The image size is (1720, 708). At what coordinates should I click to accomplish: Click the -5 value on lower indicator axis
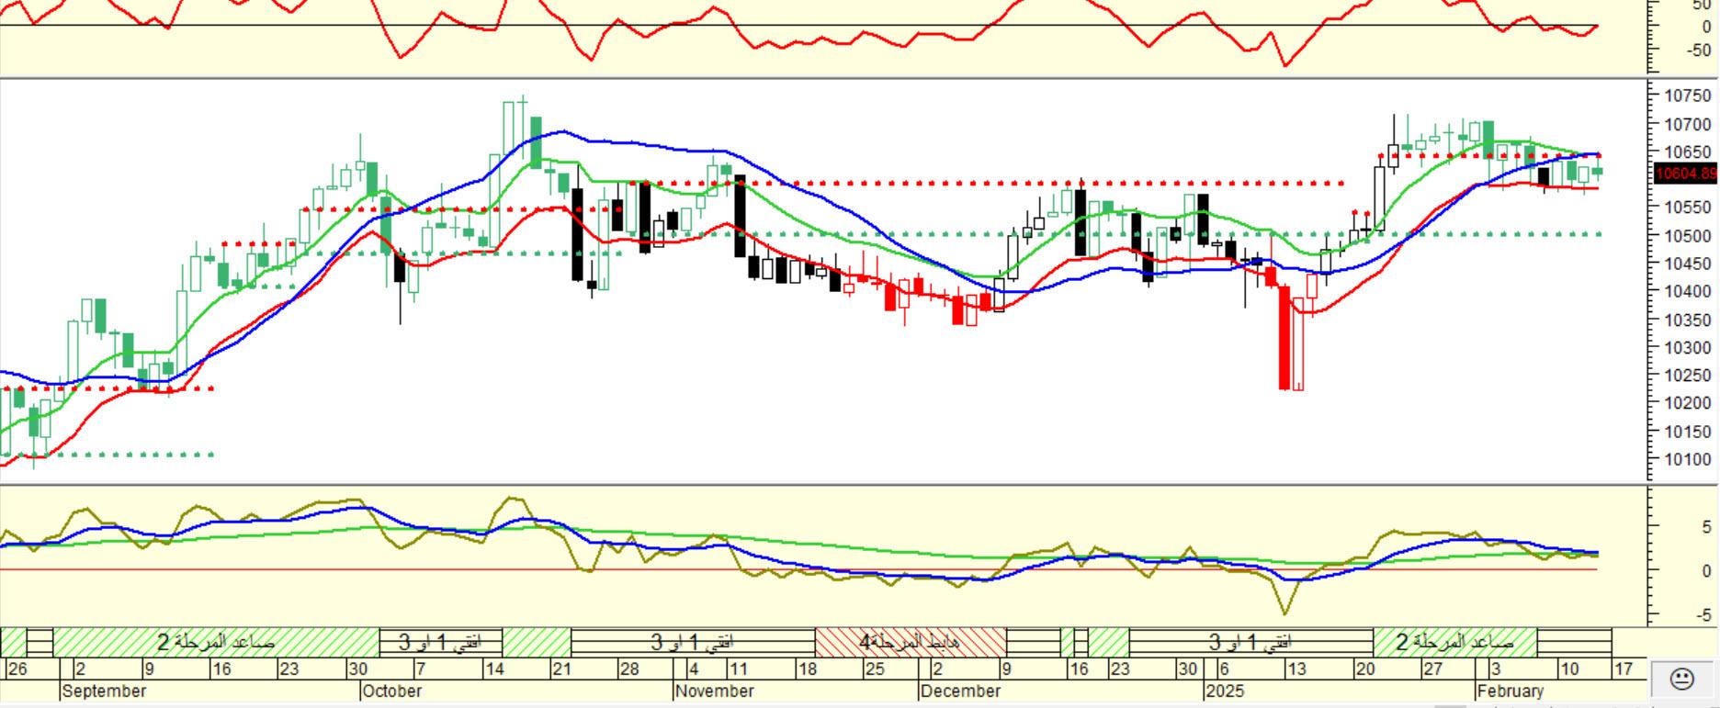tap(1703, 614)
